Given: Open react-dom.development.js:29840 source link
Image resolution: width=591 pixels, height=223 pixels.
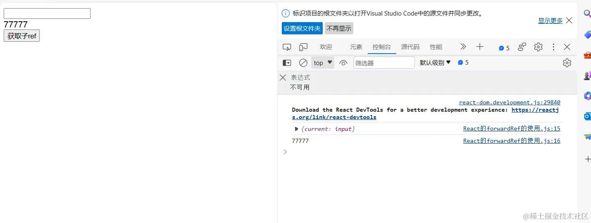Looking at the screenshot, I should click(x=509, y=102).
